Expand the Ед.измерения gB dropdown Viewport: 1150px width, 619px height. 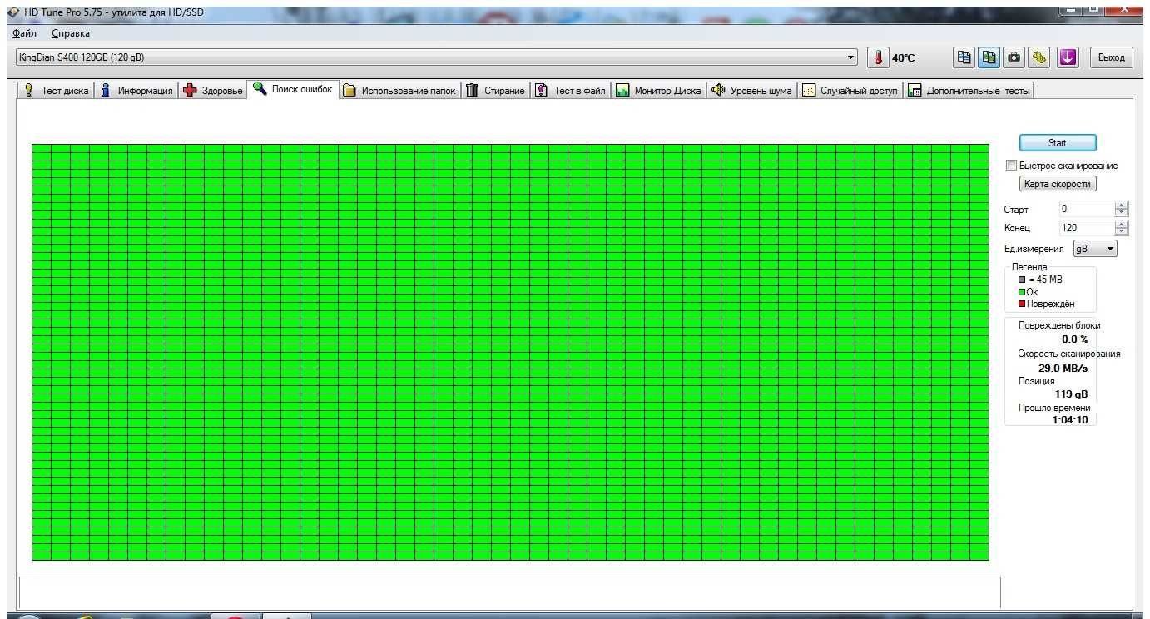[x=1095, y=249]
